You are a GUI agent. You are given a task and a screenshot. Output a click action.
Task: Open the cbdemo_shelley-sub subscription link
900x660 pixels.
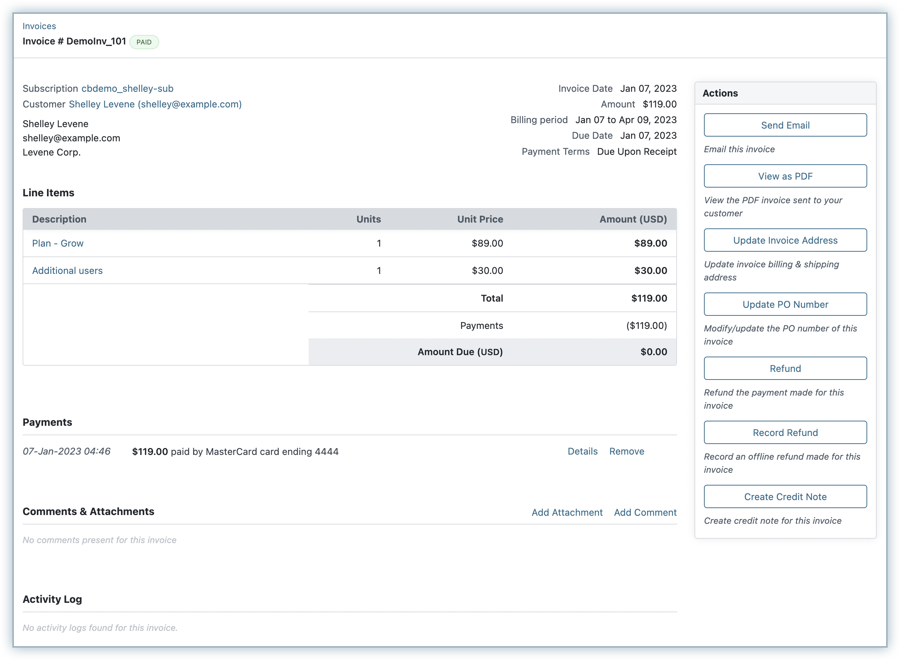(128, 88)
